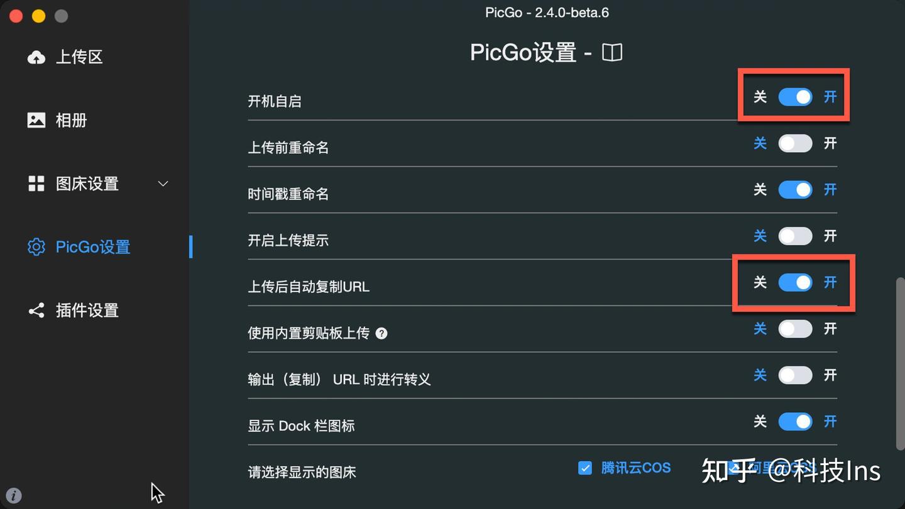Uncheck the 腾讯云COS checkbox

click(585, 468)
